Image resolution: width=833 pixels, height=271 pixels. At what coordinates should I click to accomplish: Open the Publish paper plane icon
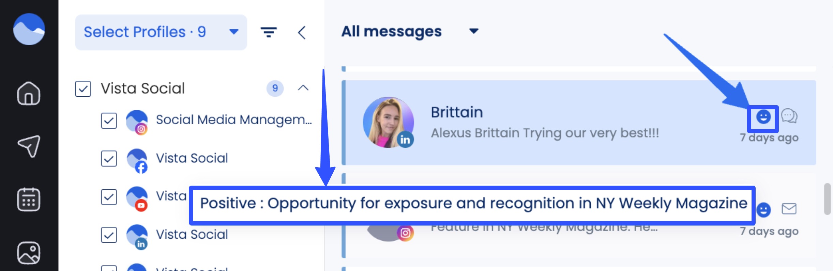[x=29, y=146]
